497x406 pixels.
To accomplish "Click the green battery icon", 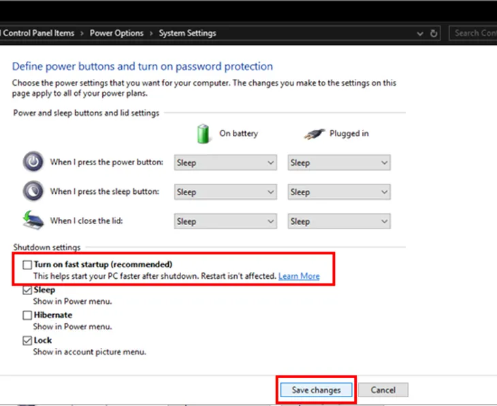I will pyautogui.click(x=204, y=133).
